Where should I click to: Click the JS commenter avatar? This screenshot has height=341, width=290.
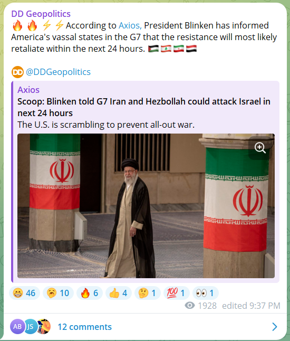[x=30, y=326]
